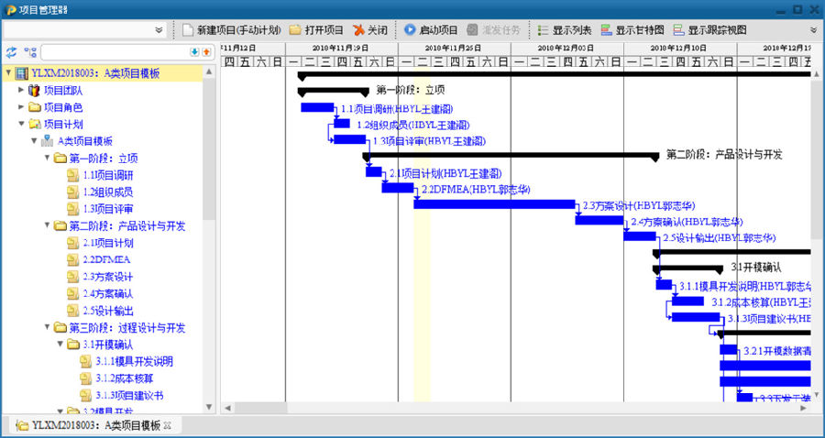Select YLXM2018003：A类项目模板 bottom tab
The image size is (825, 438).
(x=95, y=425)
